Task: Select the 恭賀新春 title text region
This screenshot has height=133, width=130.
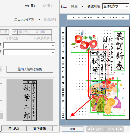Action: (119, 51)
